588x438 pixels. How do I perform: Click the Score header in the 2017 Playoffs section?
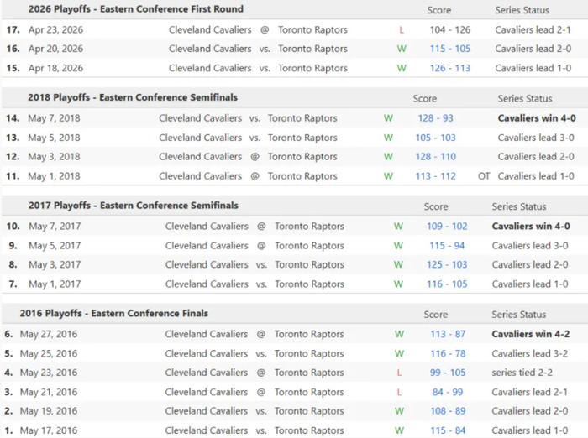(436, 206)
